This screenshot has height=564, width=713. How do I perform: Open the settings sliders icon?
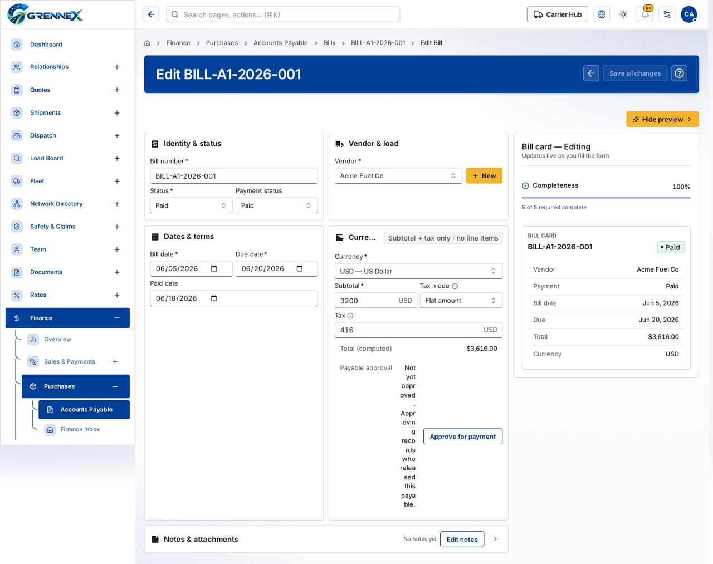667,14
